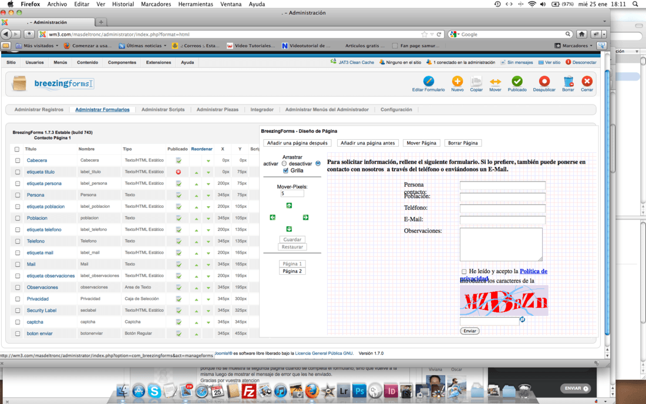Image resolution: width=646 pixels, height=404 pixels.
Task: Click the Borrar Página button
Action: (463, 143)
